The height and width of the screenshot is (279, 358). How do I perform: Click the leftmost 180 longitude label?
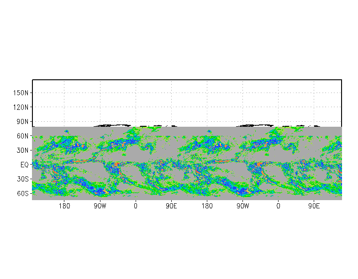pyautogui.click(x=64, y=206)
